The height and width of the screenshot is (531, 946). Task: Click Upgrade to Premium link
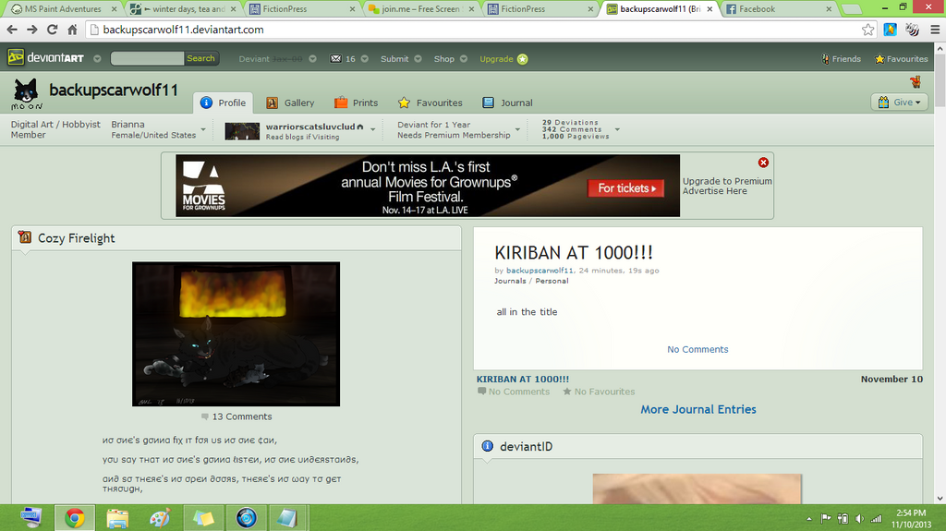click(727, 181)
